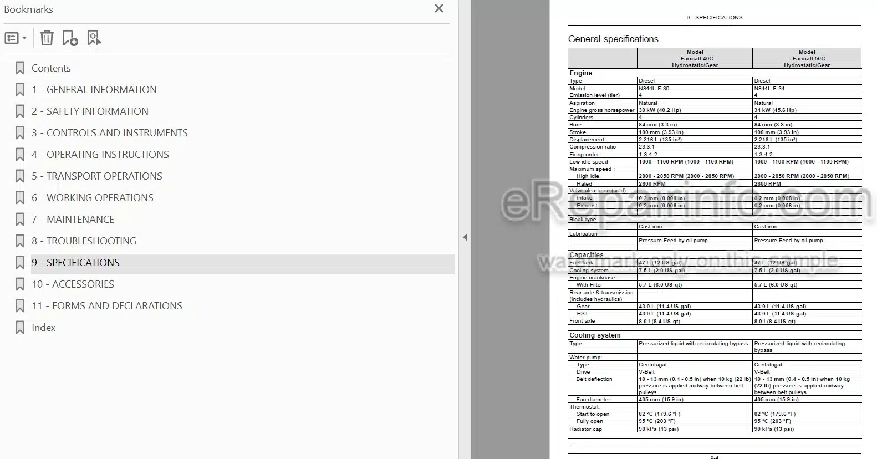
Task: Click the Engine section heading in table
Action: [580, 73]
